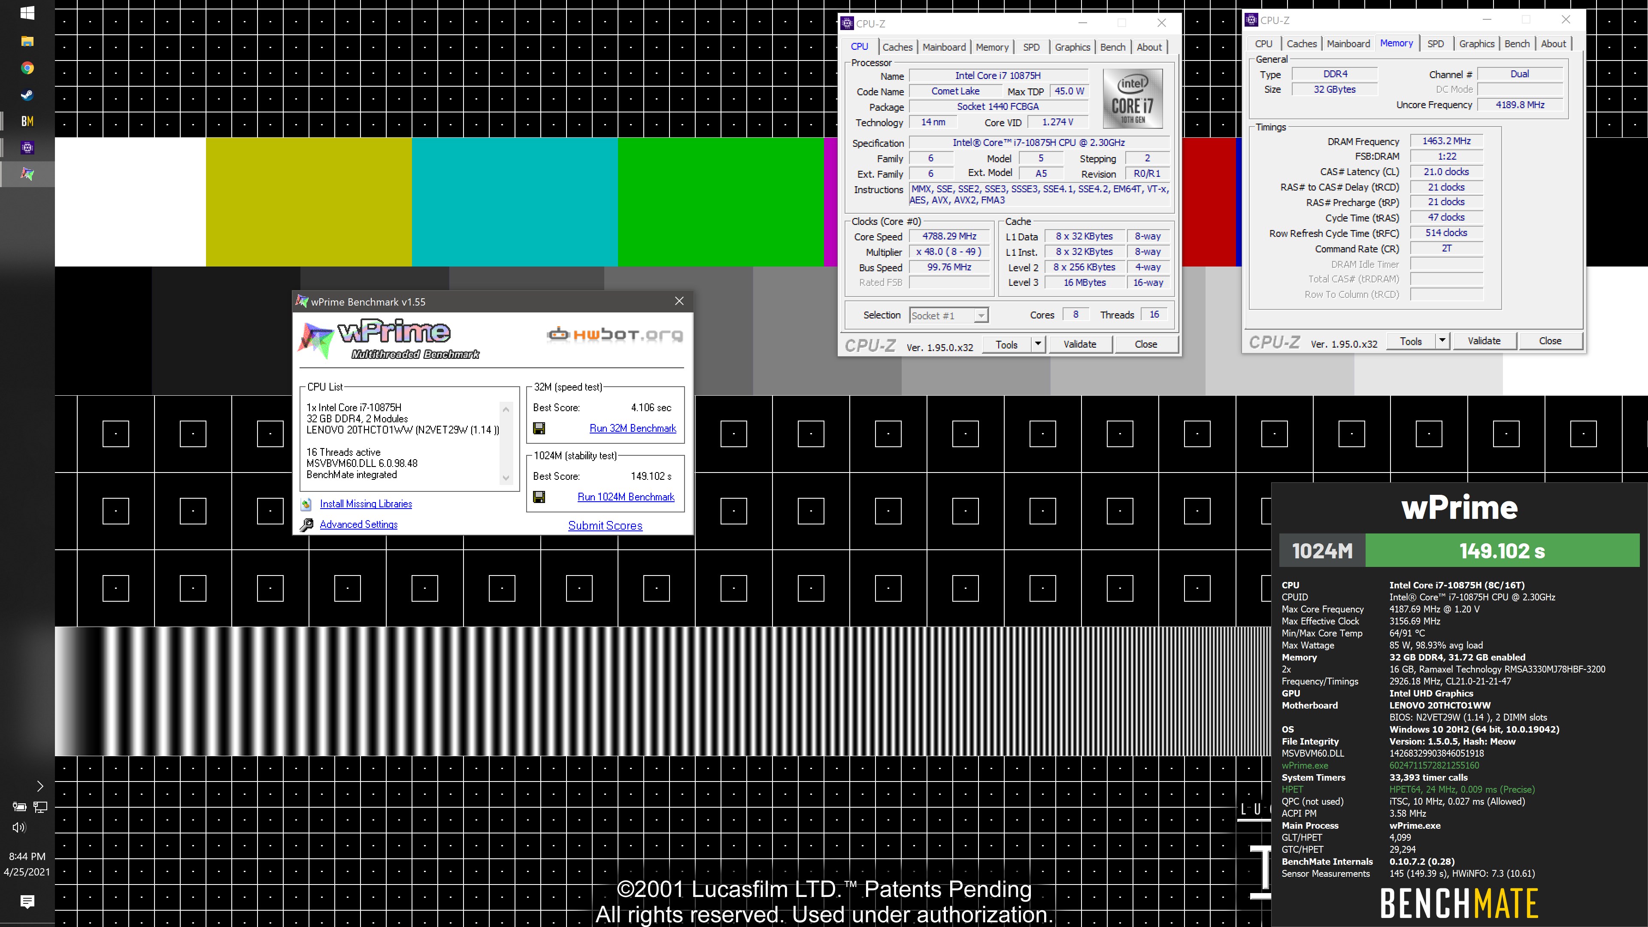Click the save icon beside Run 32M Benchmark

tap(539, 428)
